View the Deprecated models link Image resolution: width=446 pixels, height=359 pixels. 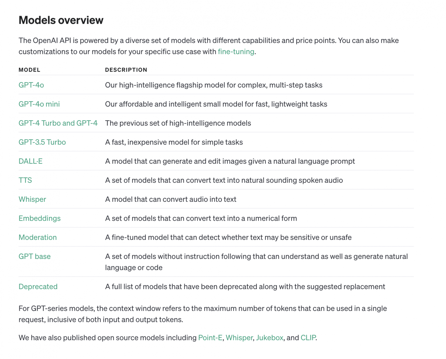tap(38, 287)
